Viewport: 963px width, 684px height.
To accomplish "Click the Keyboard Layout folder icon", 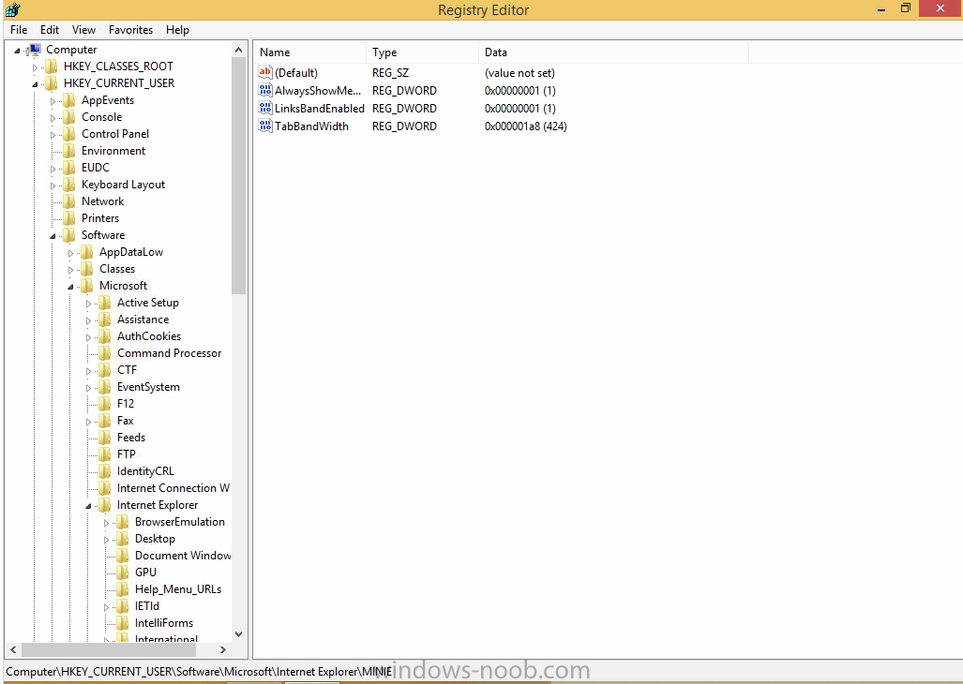I will click(69, 184).
